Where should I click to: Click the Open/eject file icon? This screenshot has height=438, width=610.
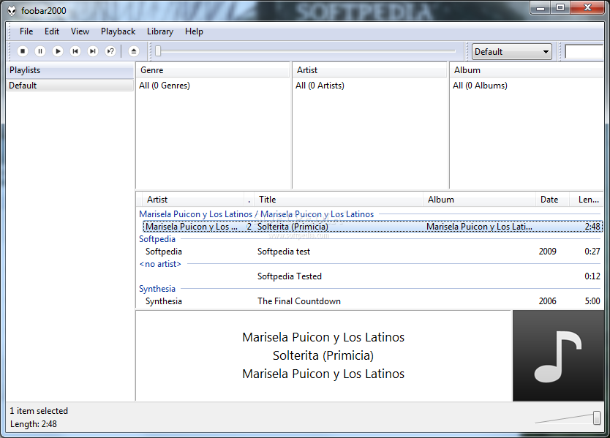(133, 51)
